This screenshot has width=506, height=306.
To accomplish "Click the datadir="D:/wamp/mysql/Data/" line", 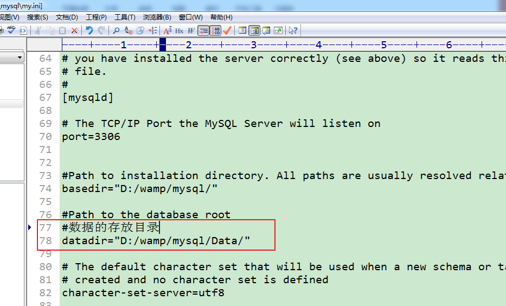I will pyautogui.click(x=156, y=241).
